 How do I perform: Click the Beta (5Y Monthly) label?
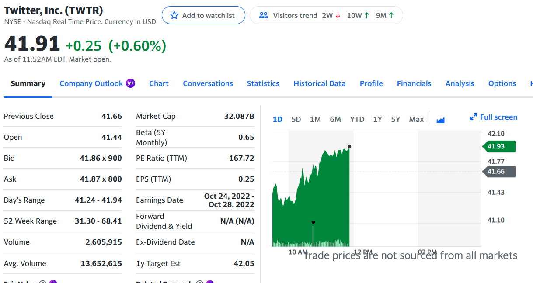coord(152,137)
